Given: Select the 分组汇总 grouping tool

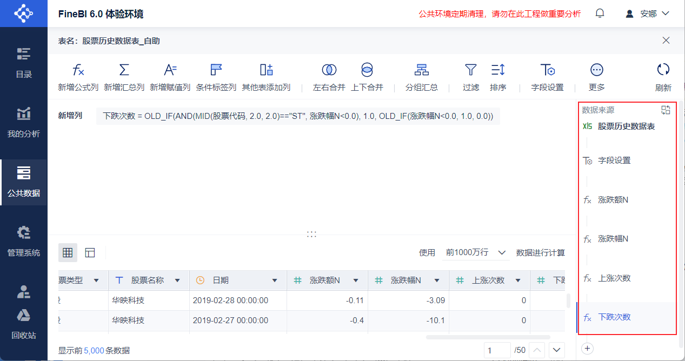Looking at the screenshot, I should [x=422, y=78].
